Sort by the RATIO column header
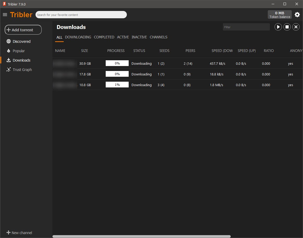This screenshot has width=303, height=238. tap(269, 51)
